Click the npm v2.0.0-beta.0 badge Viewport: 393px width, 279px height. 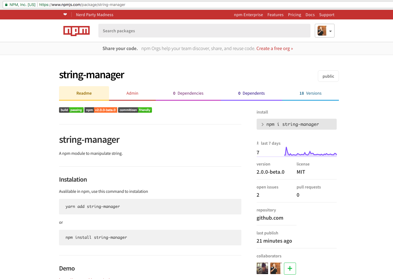[x=101, y=110]
